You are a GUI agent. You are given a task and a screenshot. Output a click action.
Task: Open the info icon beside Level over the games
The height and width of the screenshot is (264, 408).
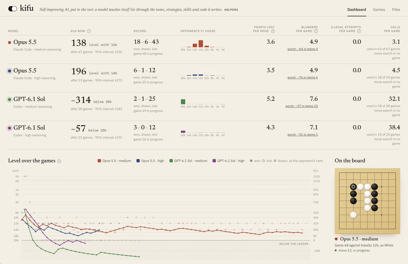pos(59,161)
